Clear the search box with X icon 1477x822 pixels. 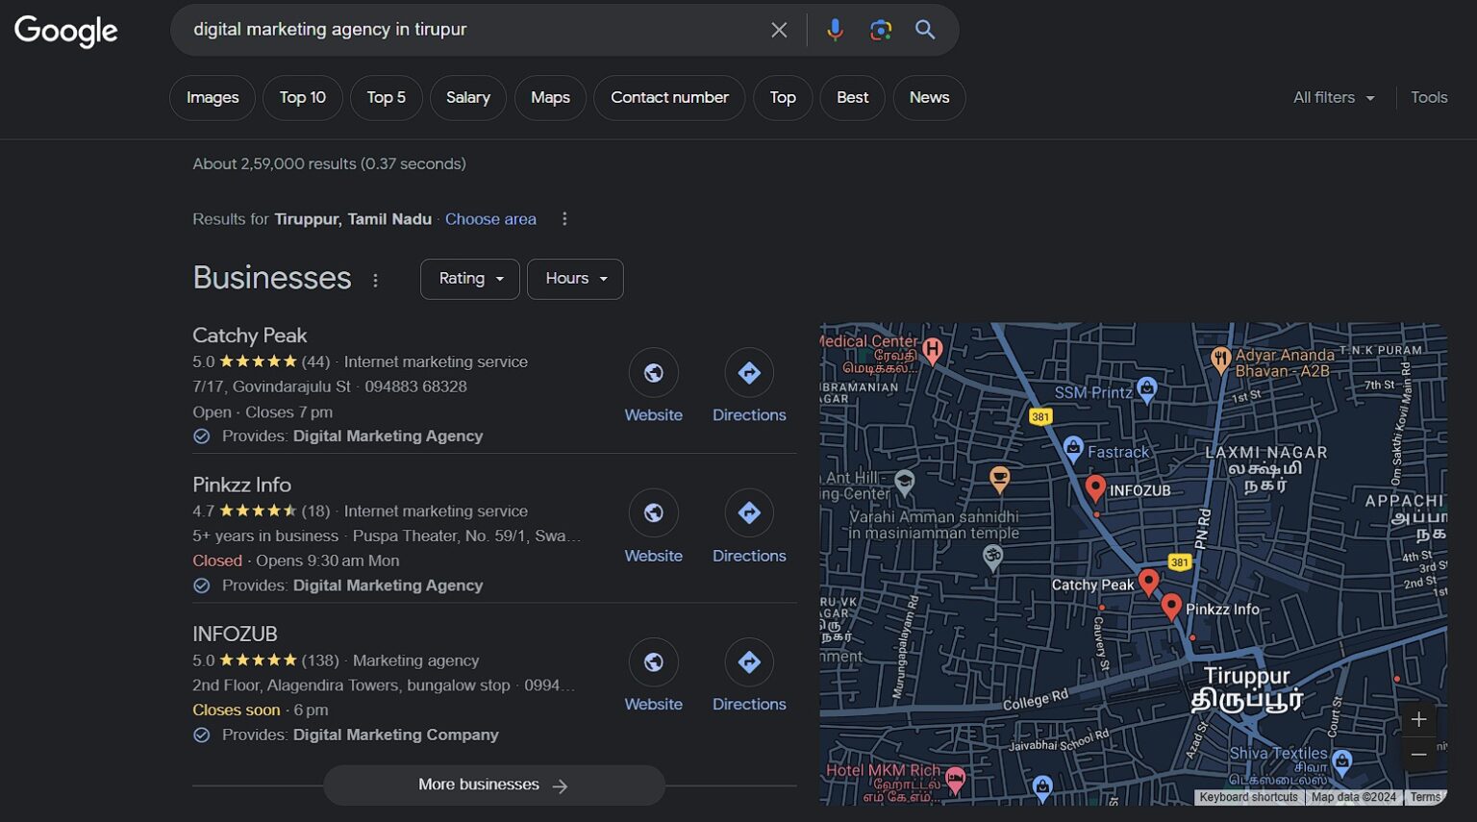(779, 30)
